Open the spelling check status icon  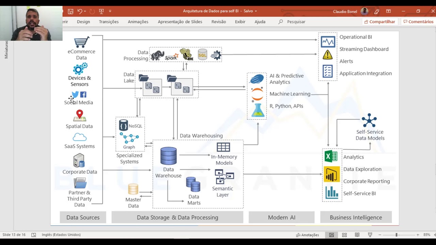pos(34,235)
